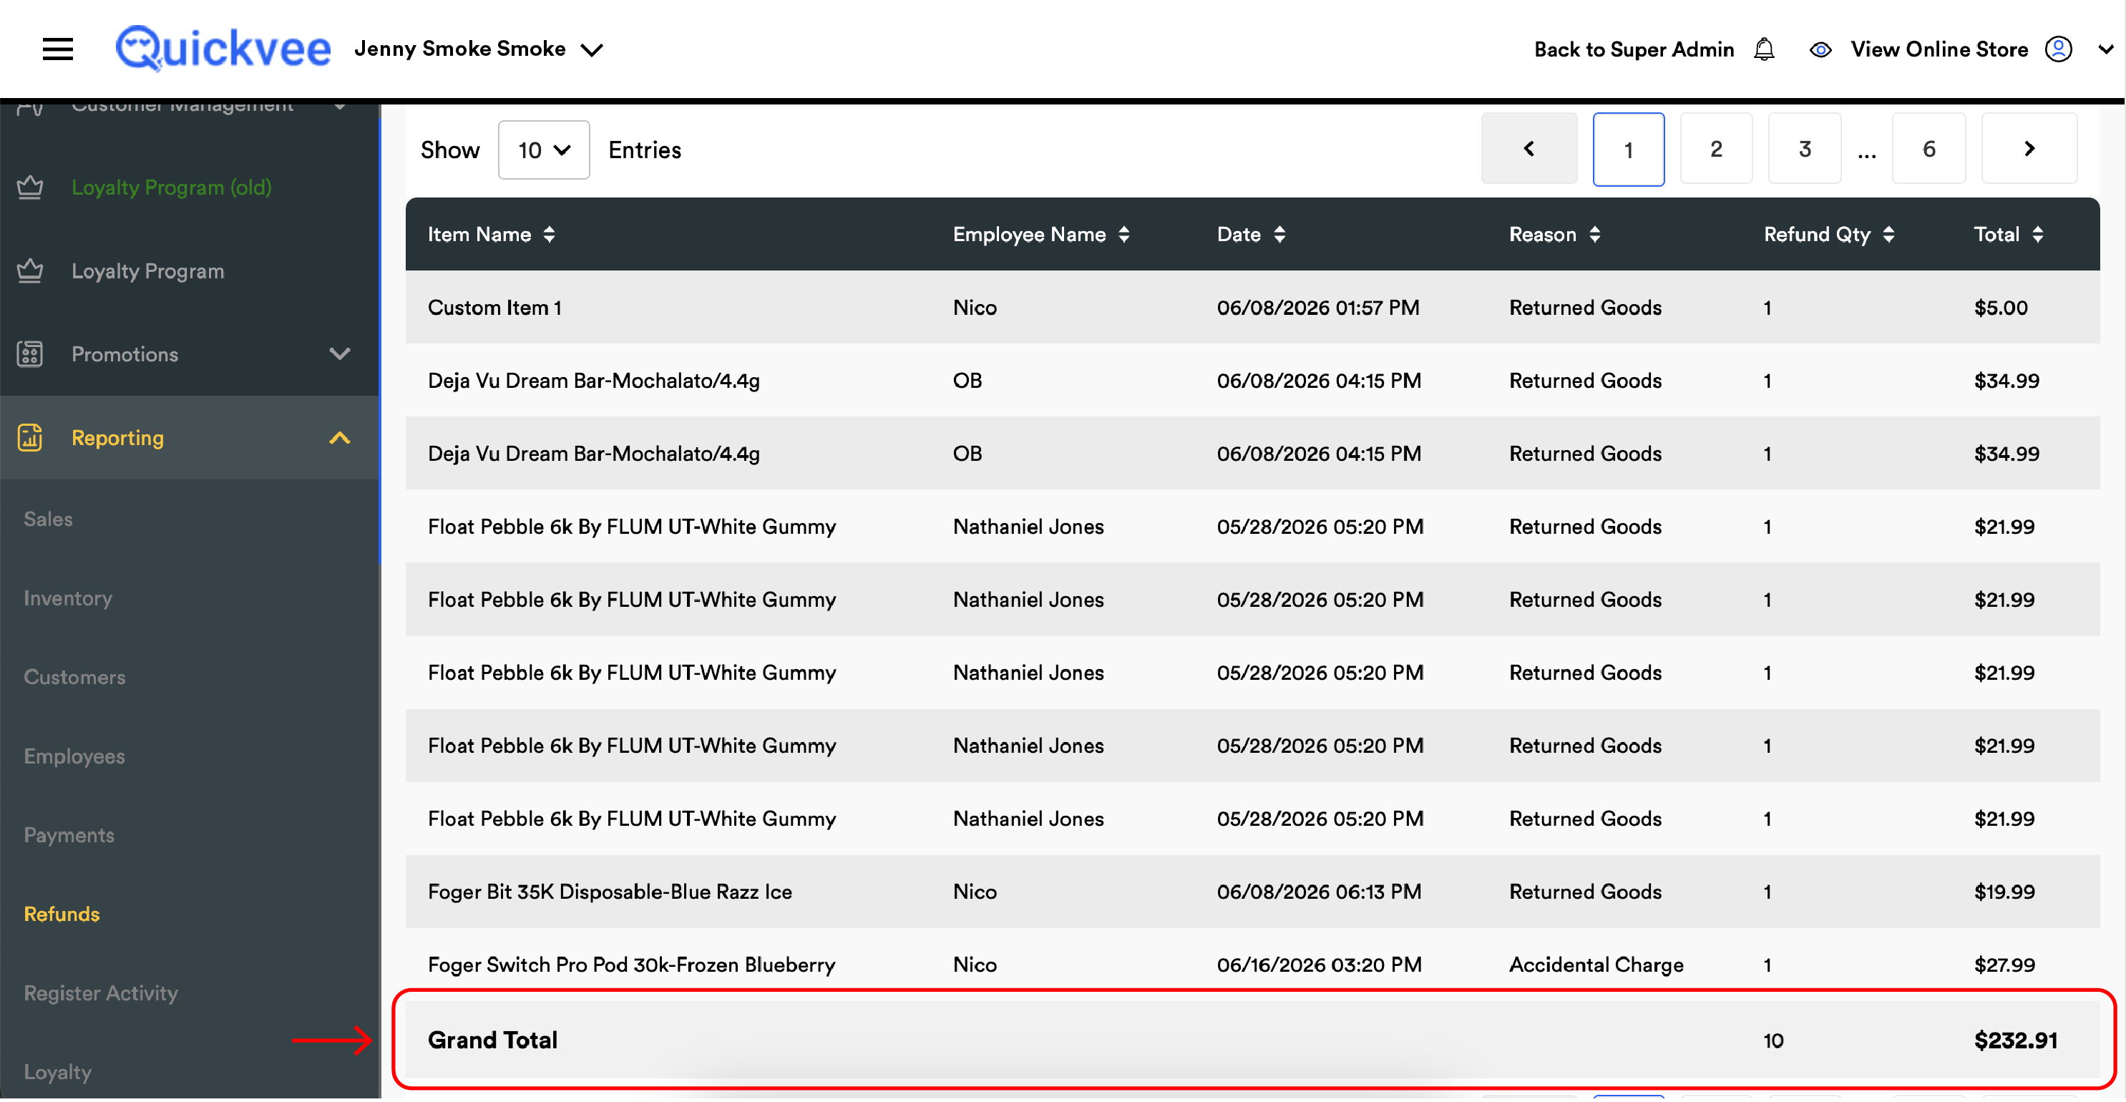Open Register Activity report submenu
The width and height of the screenshot is (2126, 1102).
(101, 993)
